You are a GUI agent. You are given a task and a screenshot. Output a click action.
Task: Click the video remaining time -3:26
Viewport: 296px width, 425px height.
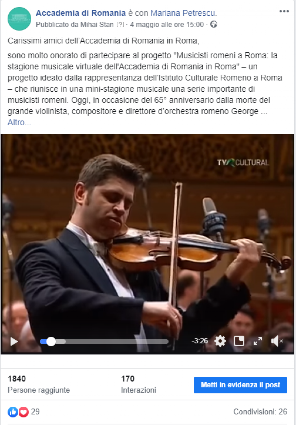(200, 341)
